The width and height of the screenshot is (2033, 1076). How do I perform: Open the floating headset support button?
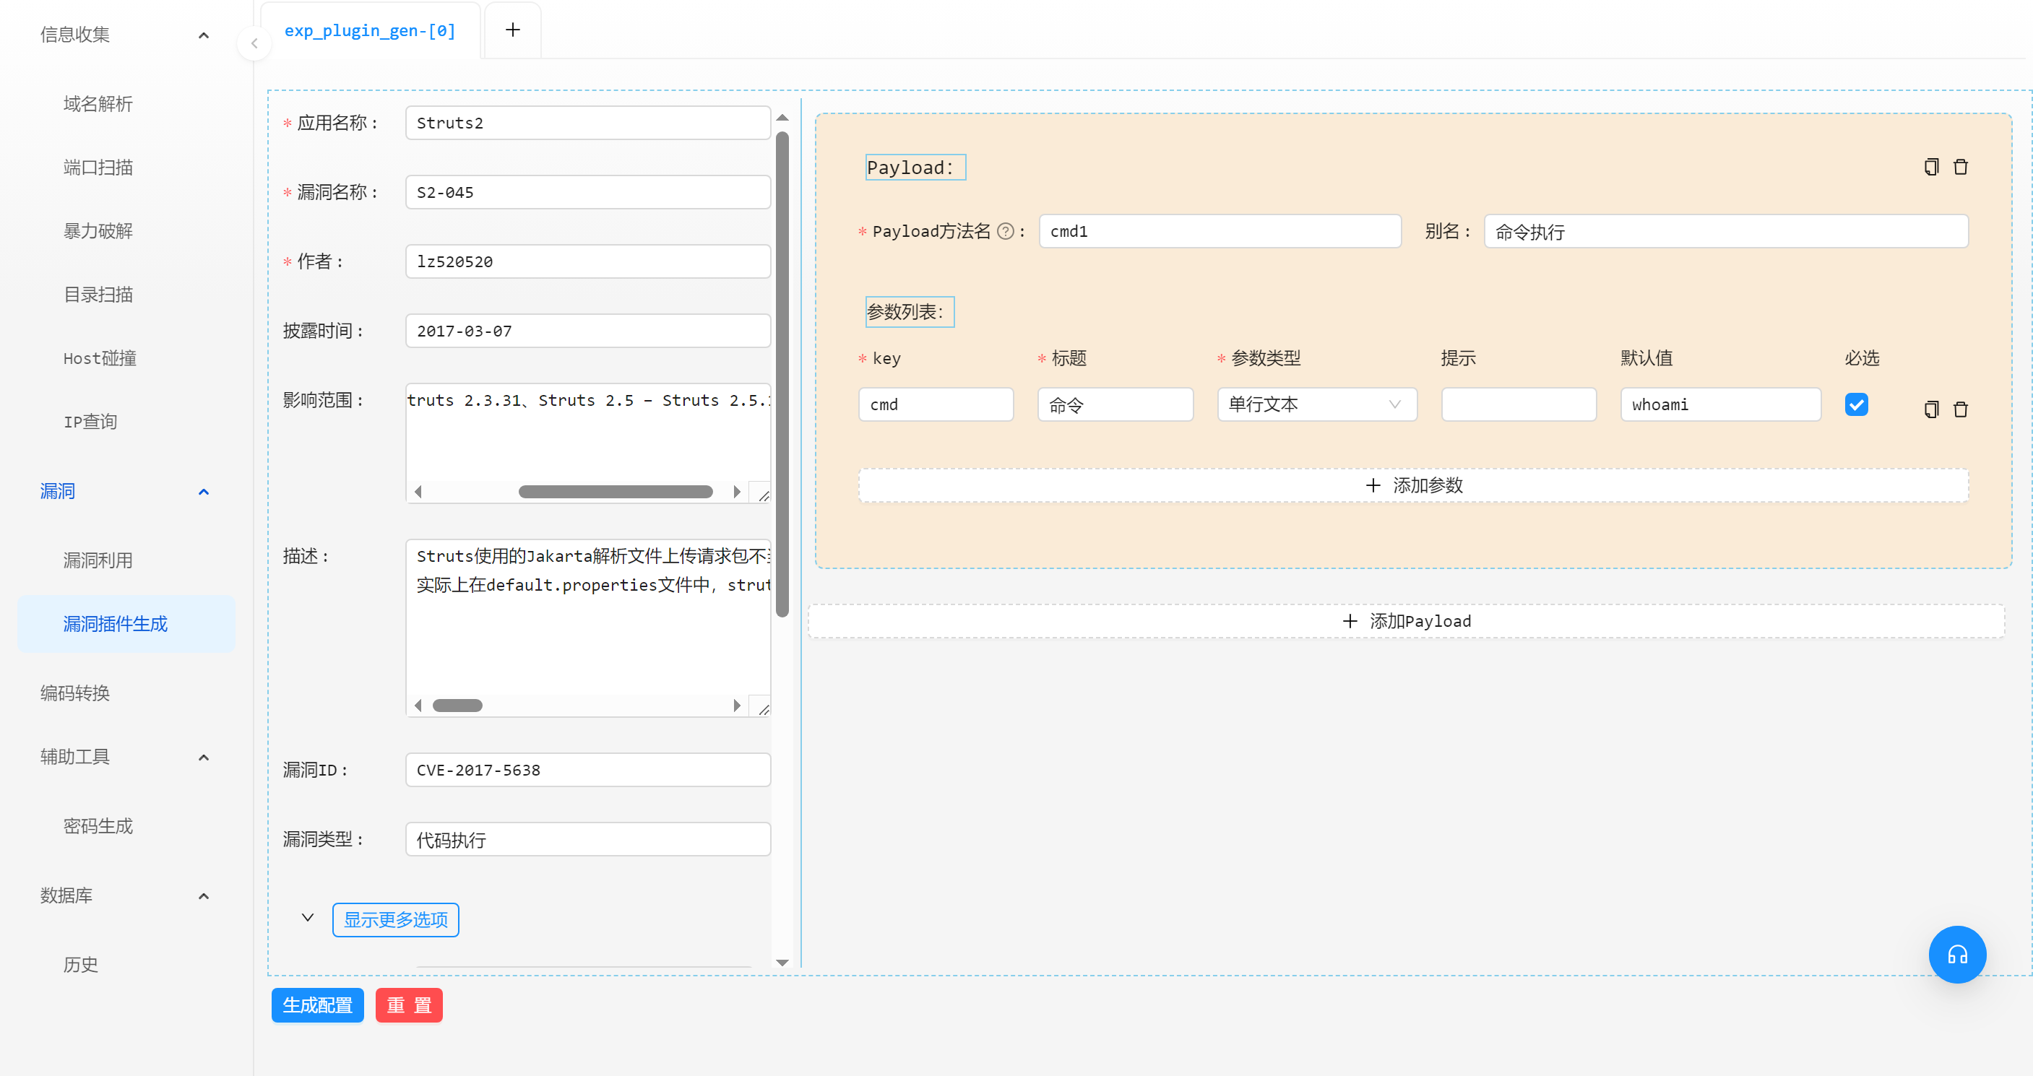coord(1956,954)
